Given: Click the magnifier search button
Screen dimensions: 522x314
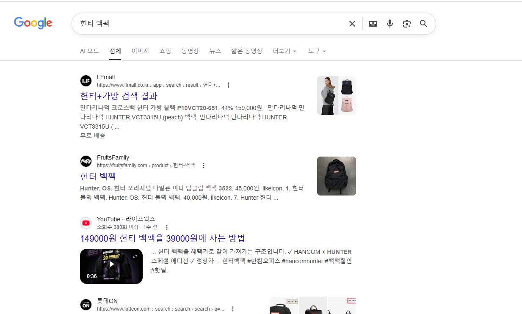Looking at the screenshot, I should pos(424,24).
